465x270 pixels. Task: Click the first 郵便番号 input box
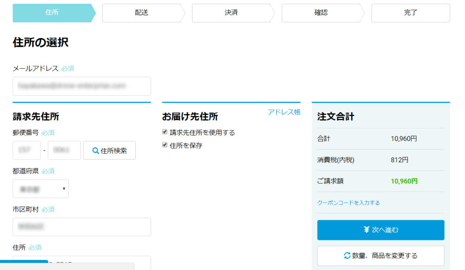(27, 150)
